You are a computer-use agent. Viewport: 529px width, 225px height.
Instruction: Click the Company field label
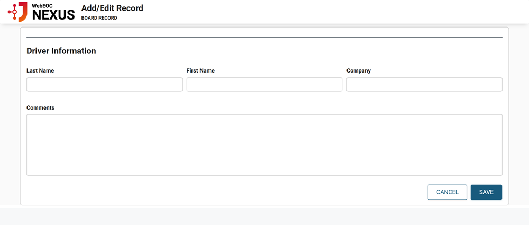pyautogui.click(x=359, y=70)
